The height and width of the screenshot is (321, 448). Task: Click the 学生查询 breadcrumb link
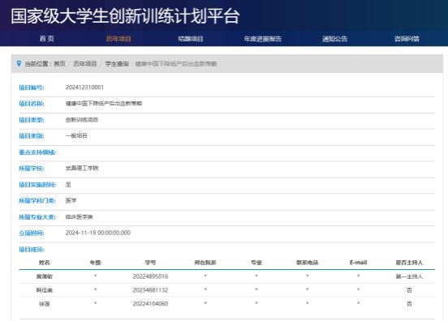pyautogui.click(x=117, y=63)
